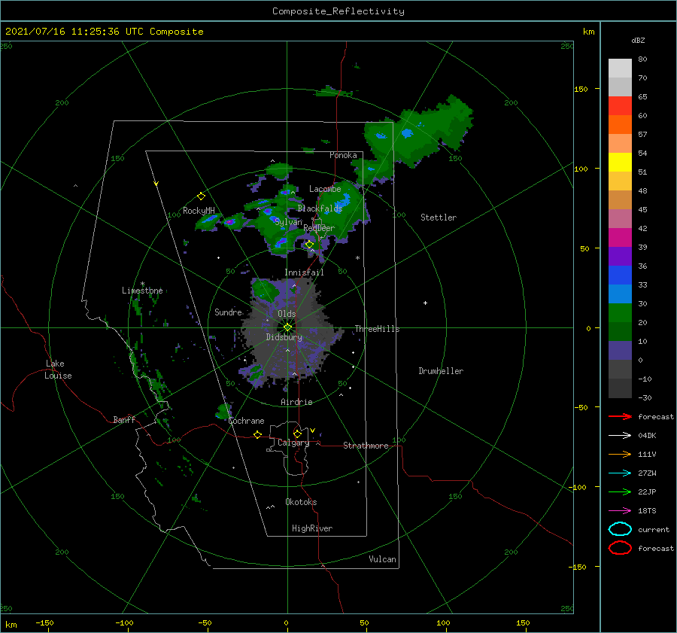
Task: Click the Vulcan label
Action: tap(382, 559)
